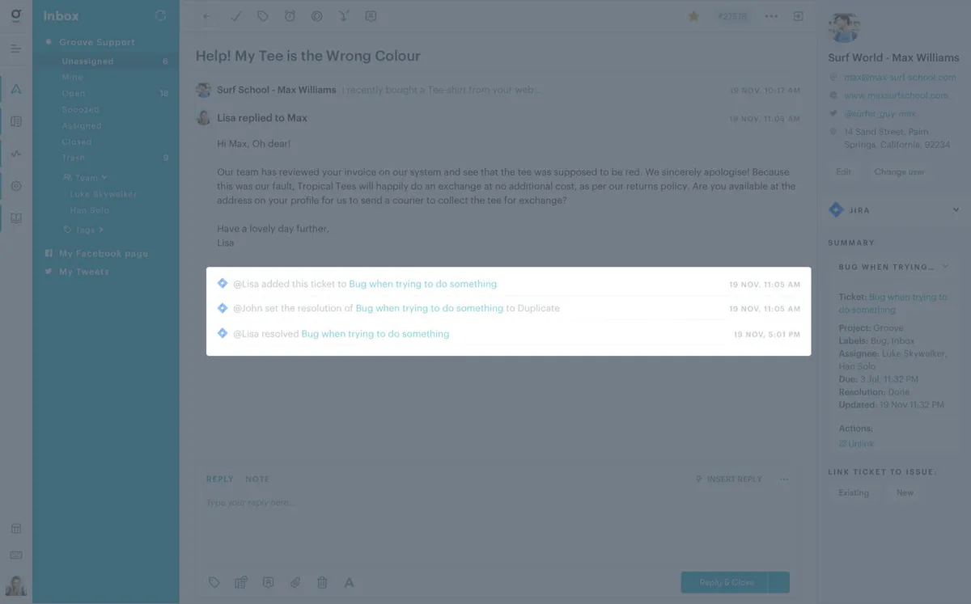
Task: Open the user avatar at the bottom of the rail
Action: (16, 585)
